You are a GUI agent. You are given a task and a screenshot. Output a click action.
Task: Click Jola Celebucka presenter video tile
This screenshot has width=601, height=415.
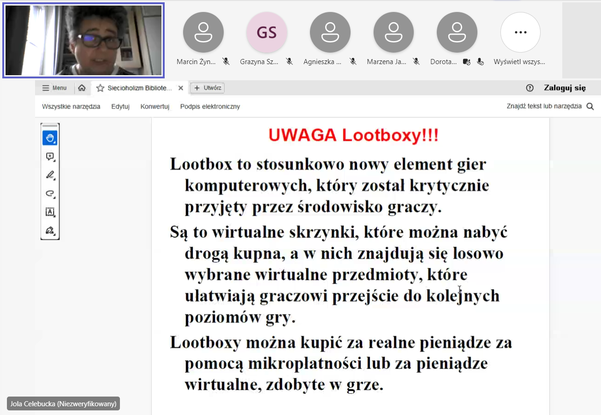[x=83, y=40]
